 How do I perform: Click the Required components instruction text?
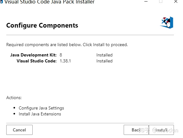coord(67,45)
